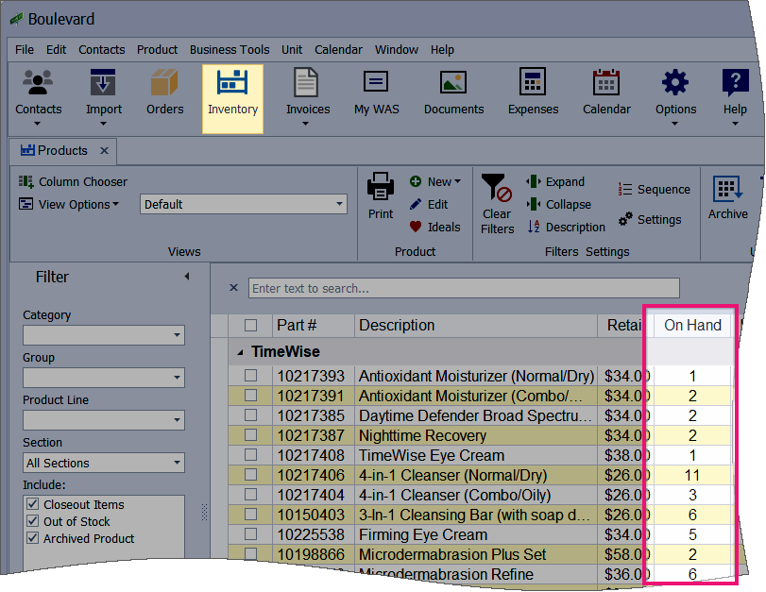Sort by Part # column header

tap(314, 326)
